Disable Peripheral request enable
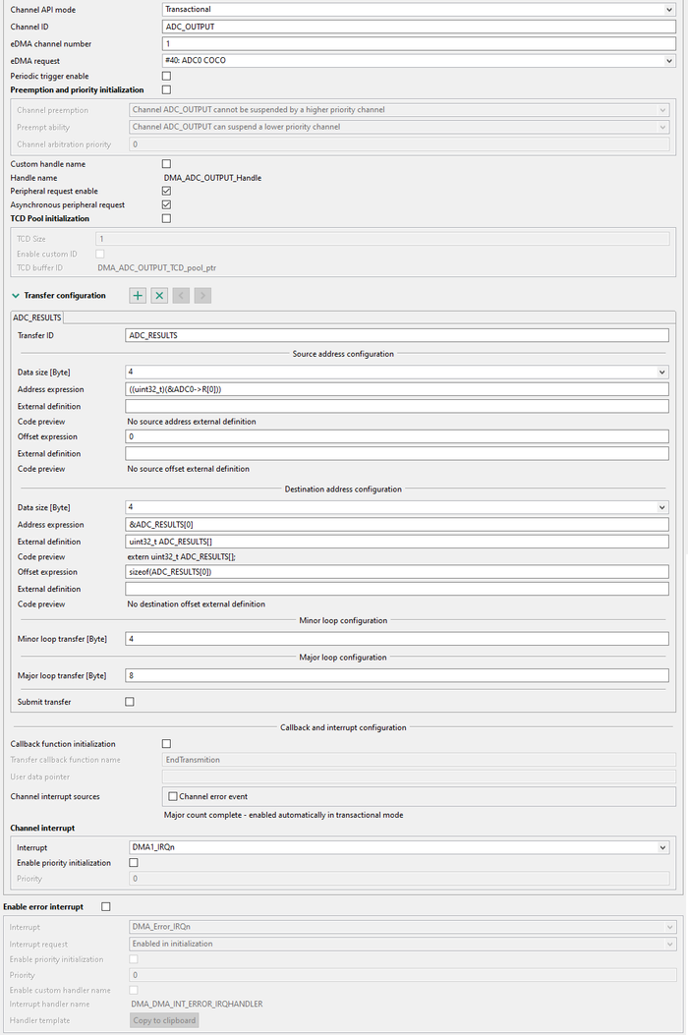The width and height of the screenshot is (688, 1035). point(166,193)
